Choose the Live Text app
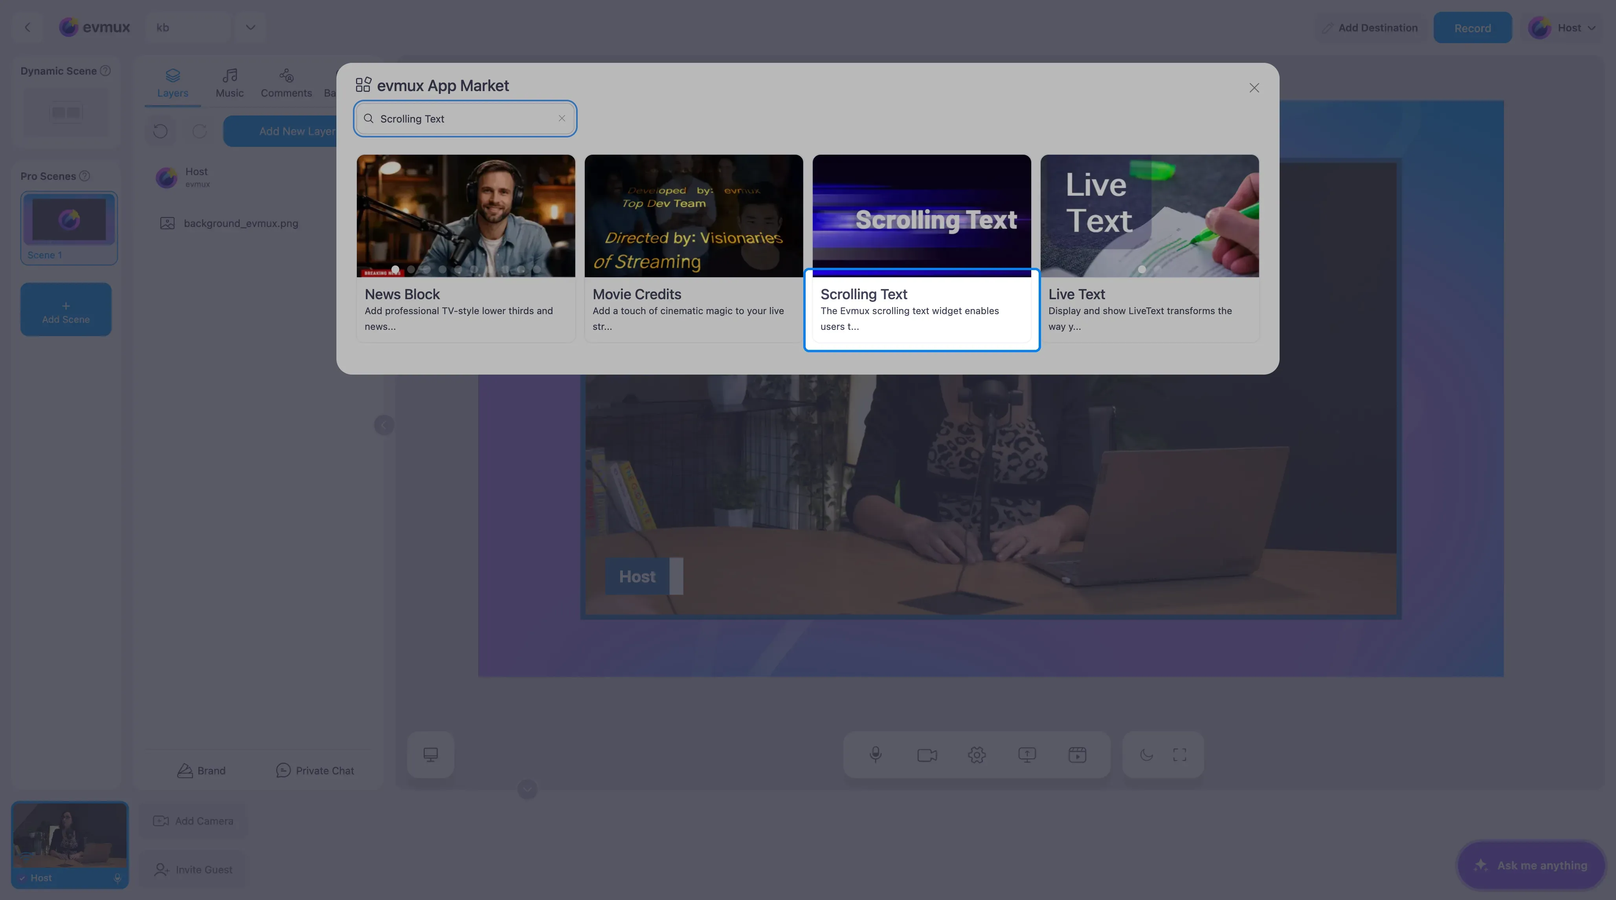This screenshot has height=900, width=1616. point(1149,248)
